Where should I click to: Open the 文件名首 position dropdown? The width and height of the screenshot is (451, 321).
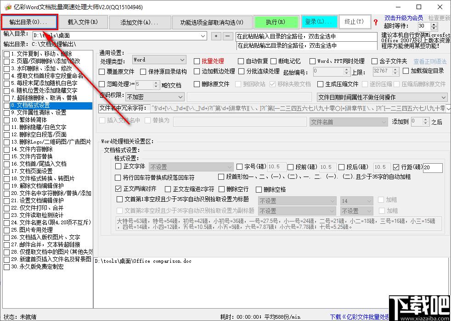point(349,122)
